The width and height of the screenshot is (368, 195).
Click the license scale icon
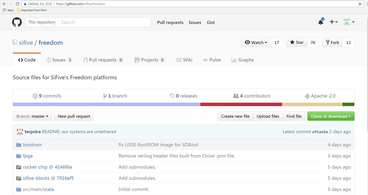tap(307, 96)
